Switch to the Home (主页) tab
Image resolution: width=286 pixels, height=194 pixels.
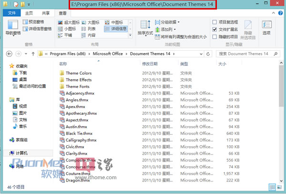point(29,13)
